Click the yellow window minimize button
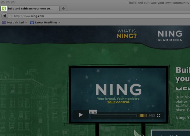Screen dimensions: 190x136 (x=8, y=3)
